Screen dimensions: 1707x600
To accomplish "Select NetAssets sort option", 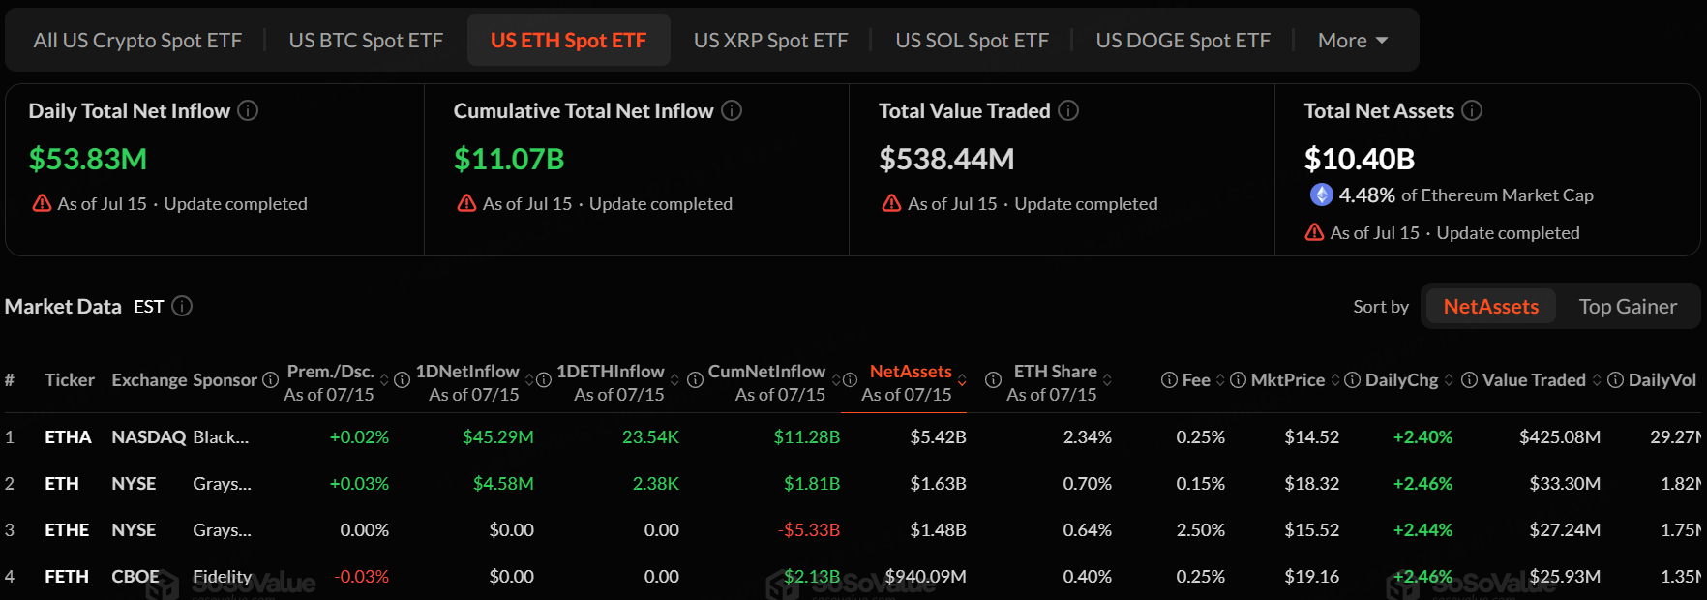I will (x=1490, y=306).
